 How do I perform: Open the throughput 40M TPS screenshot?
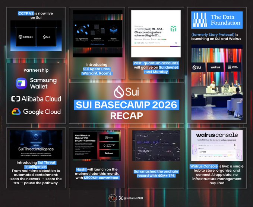156,146
